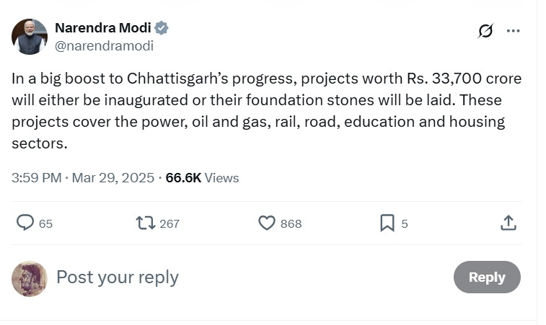The height and width of the screenshot is (325, 546).
Task: Click the reply speech bubble icon
Action: (25, 223)
